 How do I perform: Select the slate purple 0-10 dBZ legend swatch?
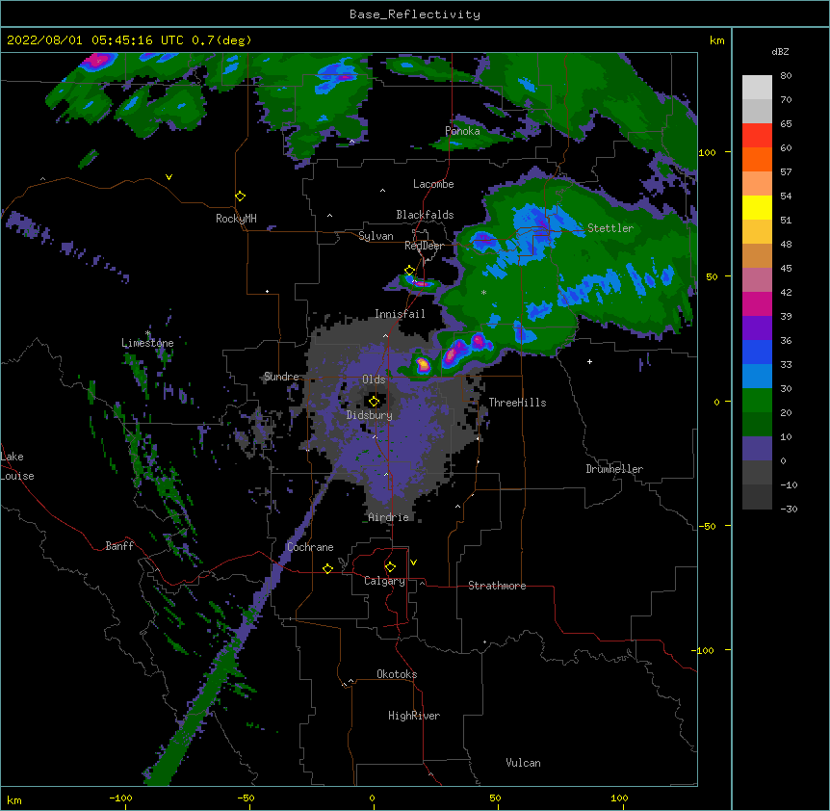point(757,449)
